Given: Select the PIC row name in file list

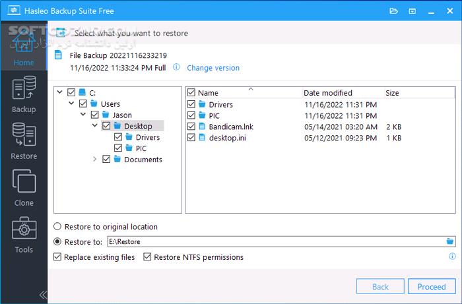Looking at the screenshot, I should click(x=214, y=115).
